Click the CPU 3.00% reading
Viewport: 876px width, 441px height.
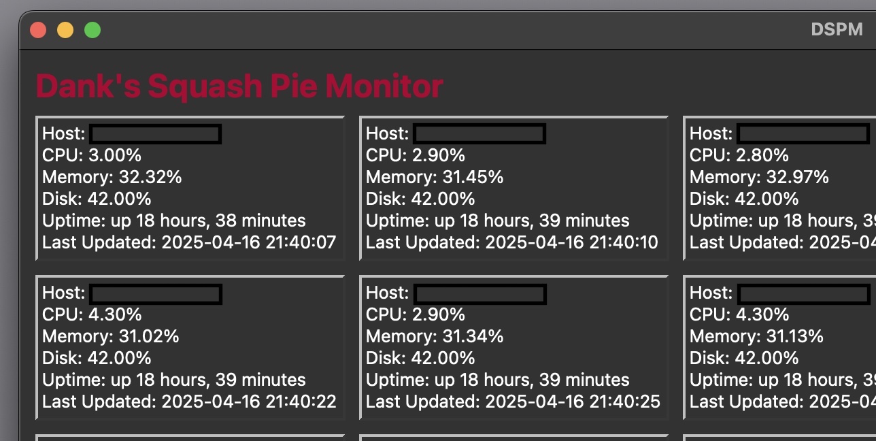pyautogui.click(x=92, y=155)
